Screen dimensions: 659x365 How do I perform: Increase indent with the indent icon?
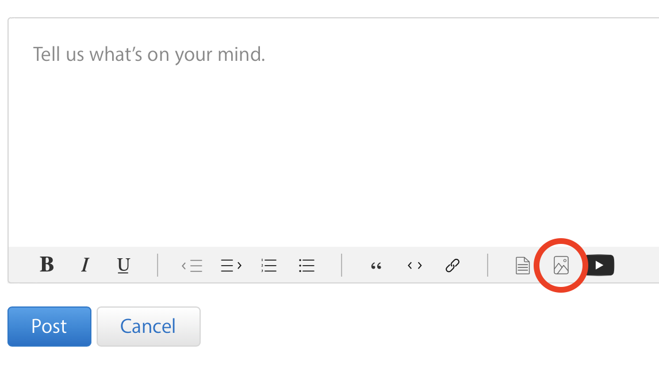[x=231, y=266]
